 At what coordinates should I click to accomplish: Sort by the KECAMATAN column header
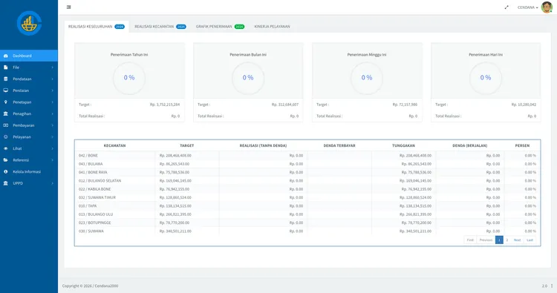[114, 145]
